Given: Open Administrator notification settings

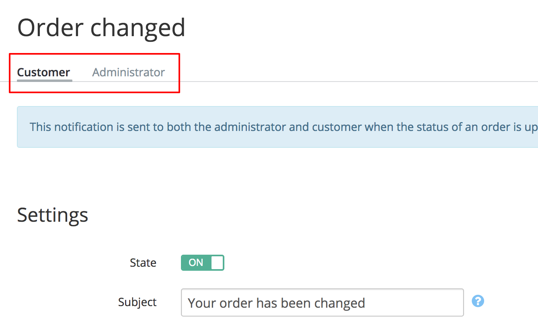Looking at the screenshot, I should coord(128,72).
